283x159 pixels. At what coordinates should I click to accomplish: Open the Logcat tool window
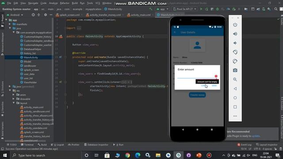point(57,144)
